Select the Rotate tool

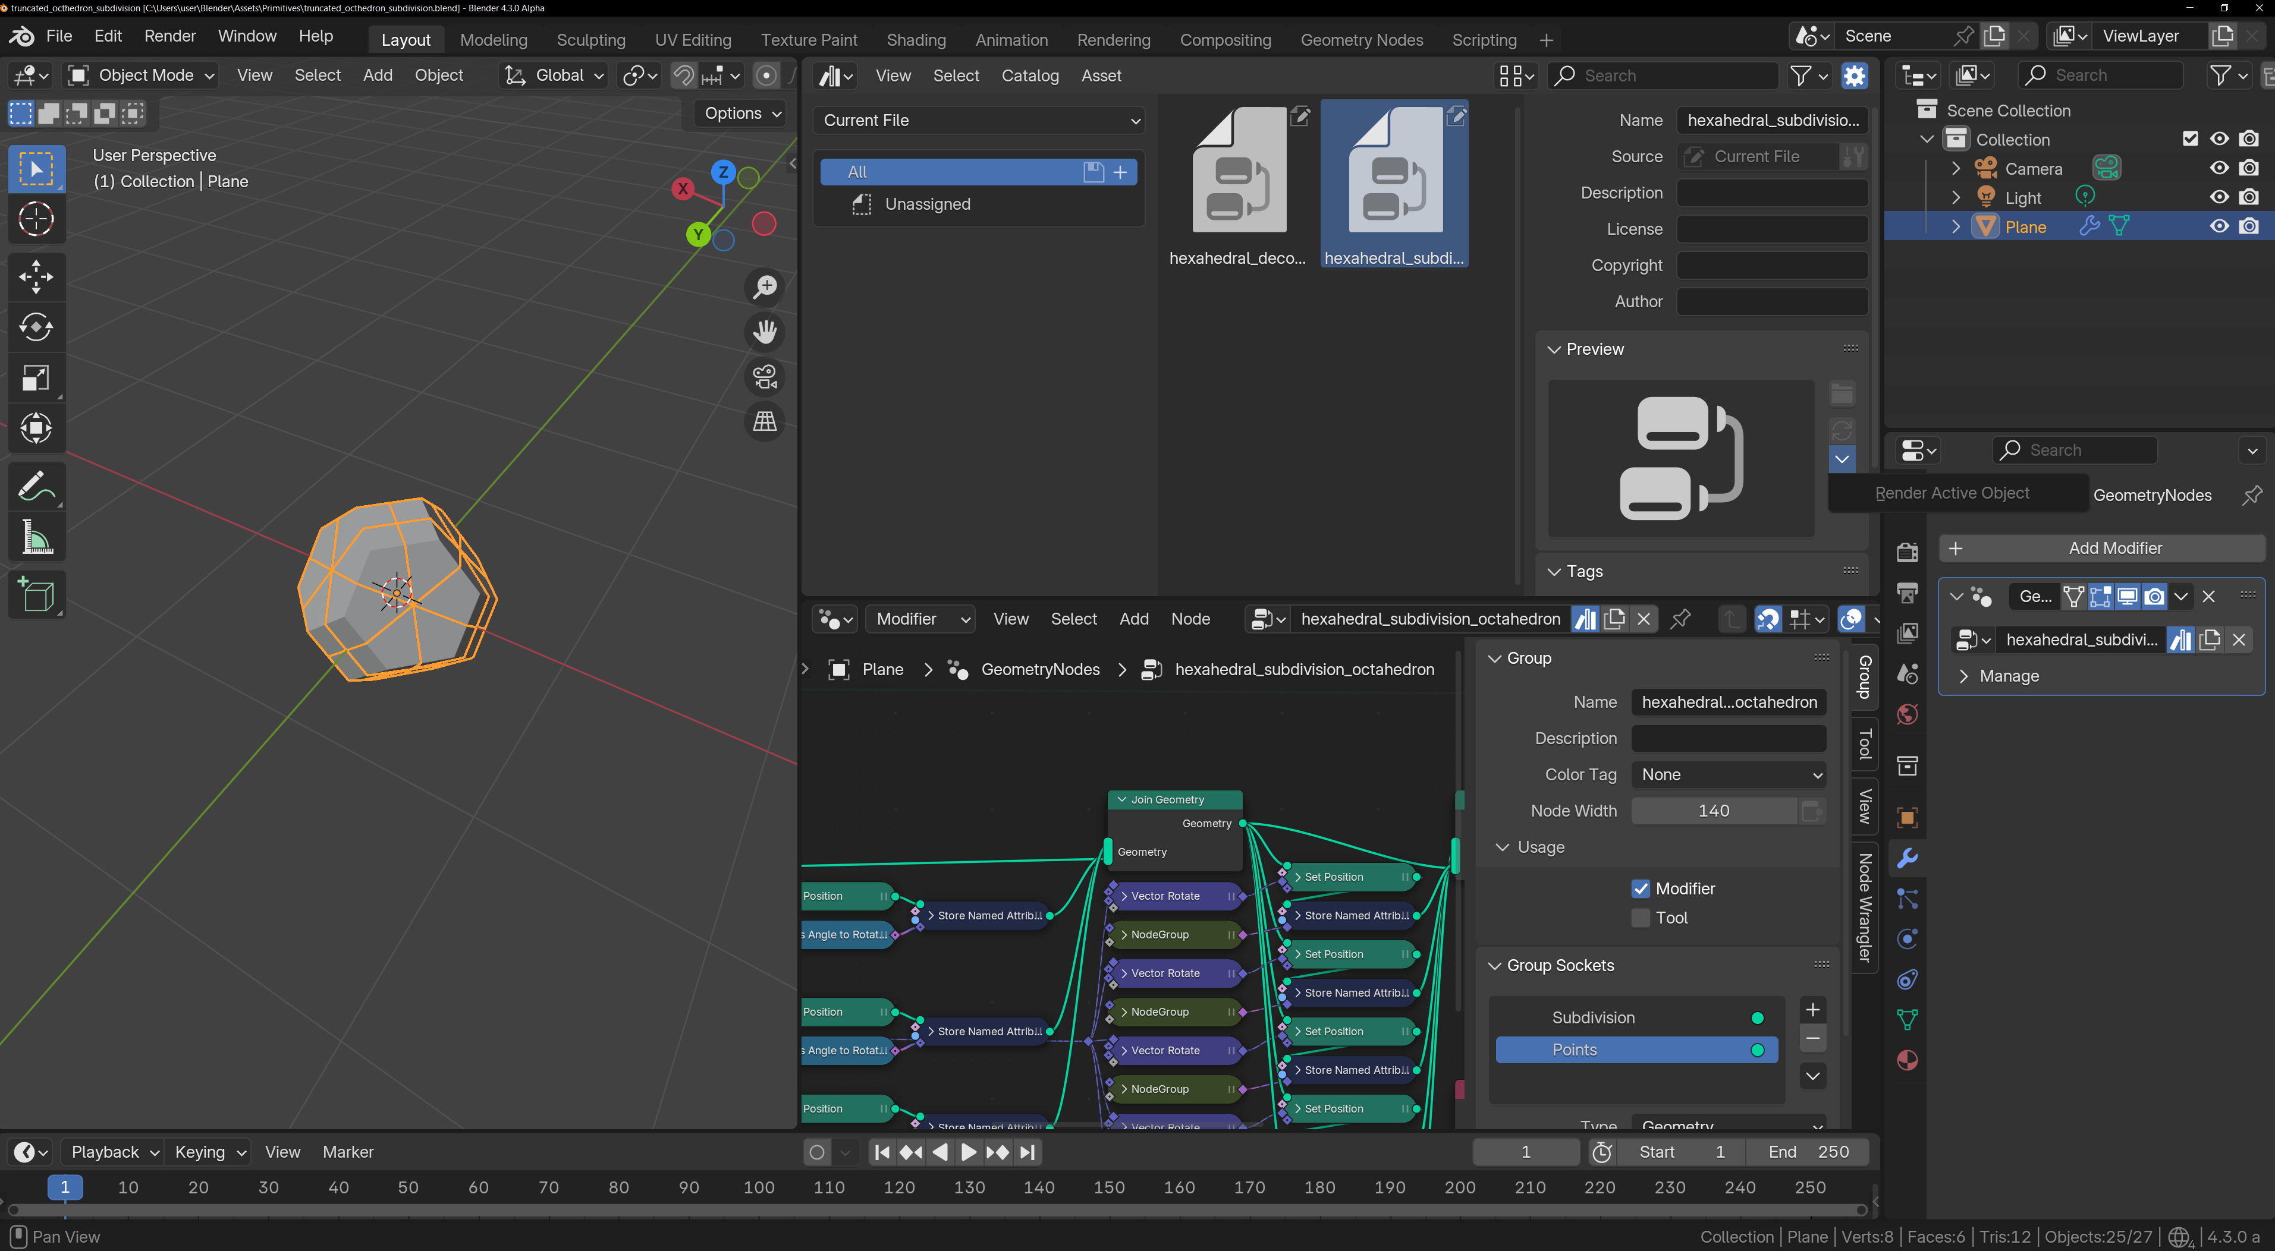pyautogui.click(x=36, y=327)
